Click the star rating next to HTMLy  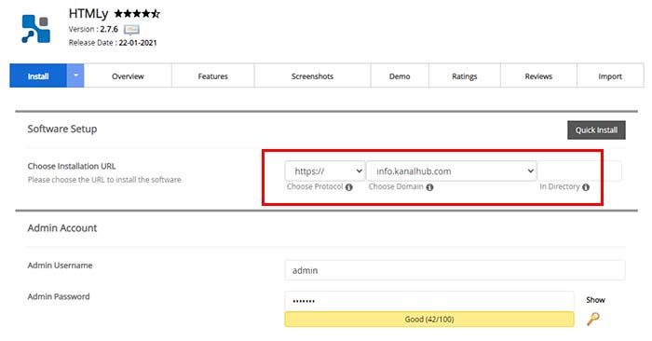point(137,14)
